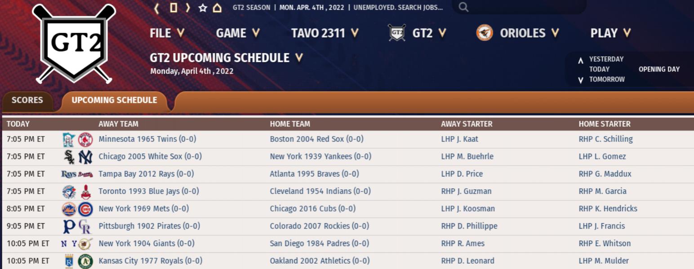Screen dimensions: 694x269
Task: Switch to the Scores tab
Action: pyautogui.click(x=27, y=100)
